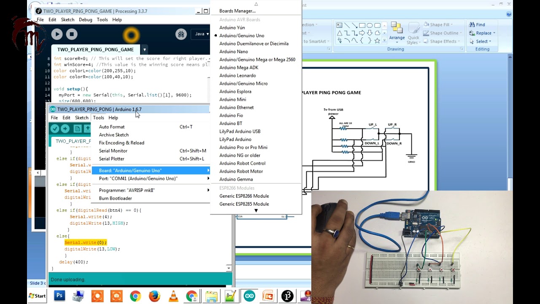Open the tab arrow next to TWO_PLAYER_PING_PONG_GAME
Viewport: 540px width, 304px height.
(144, 49)
